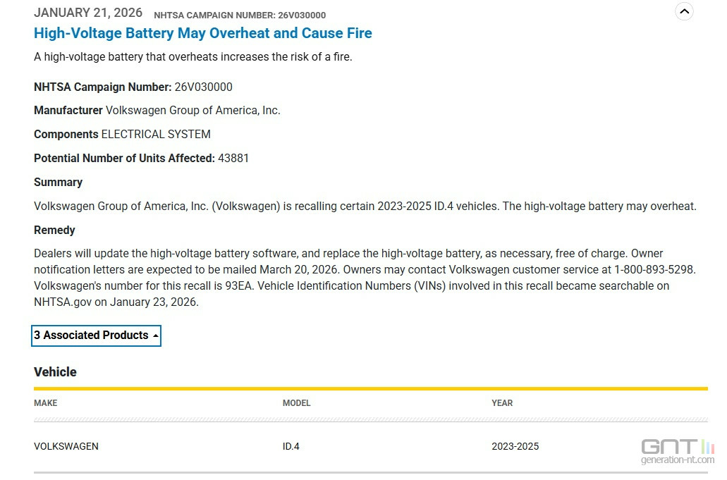Open High-Voltage Battery May Overheat recall link
Viewport: 727px width, 480px height.
[x=202, y=33]
